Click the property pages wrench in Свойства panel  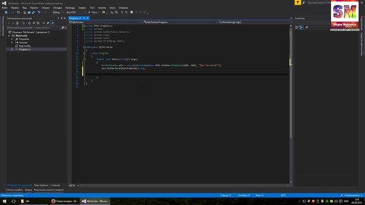[307, 27]
